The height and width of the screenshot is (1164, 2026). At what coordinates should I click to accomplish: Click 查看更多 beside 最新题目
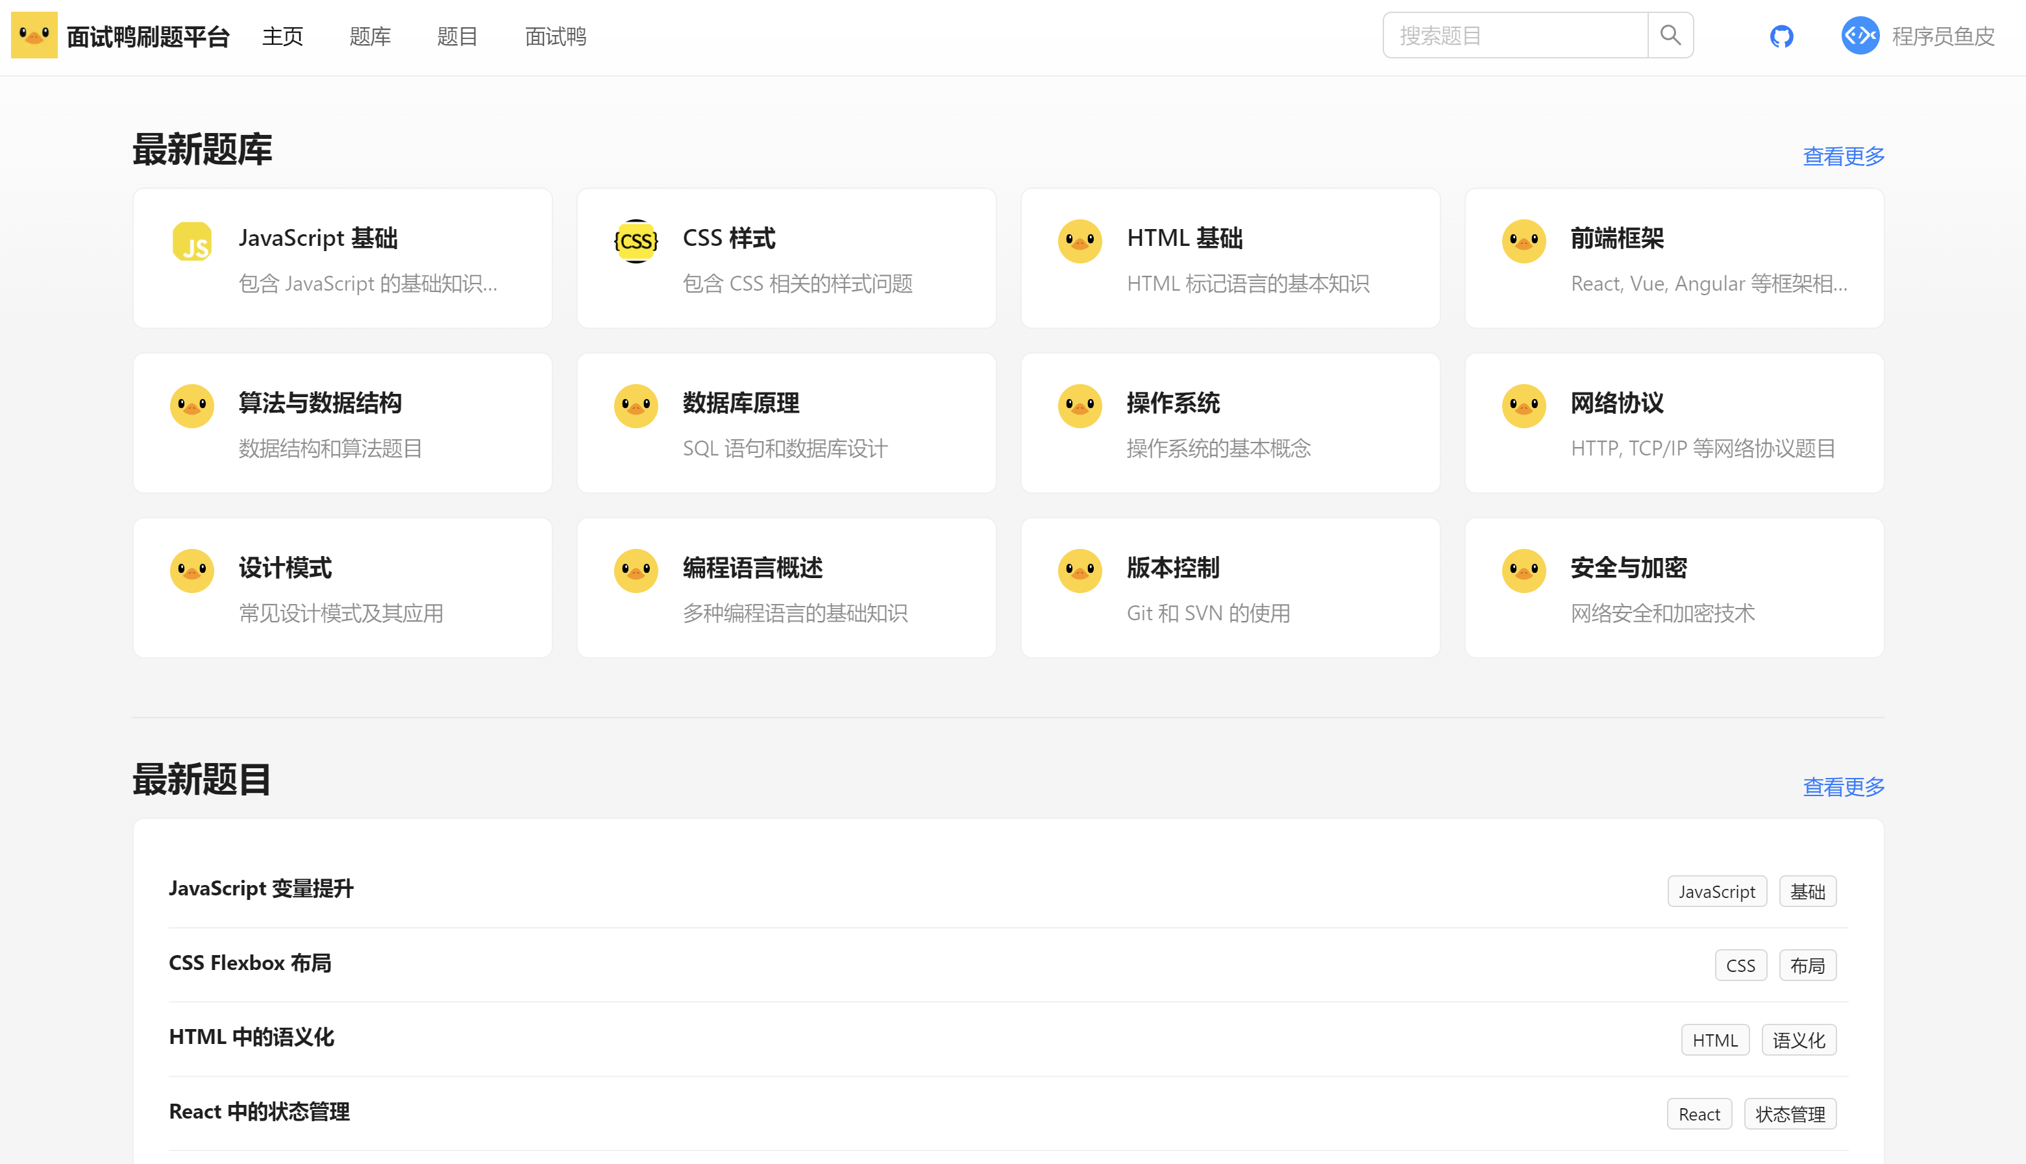click(1843, 786)
